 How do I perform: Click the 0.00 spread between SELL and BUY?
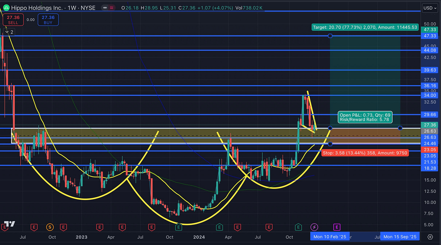click(31, 20)
